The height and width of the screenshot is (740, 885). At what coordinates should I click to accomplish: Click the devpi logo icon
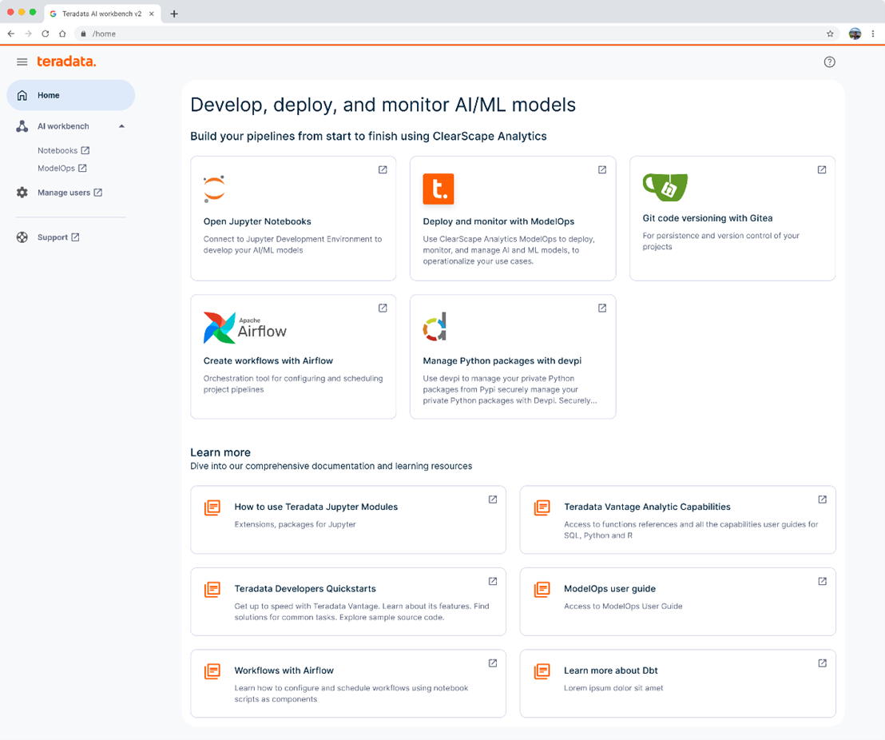pyautogui.click(x=435, y=327)
